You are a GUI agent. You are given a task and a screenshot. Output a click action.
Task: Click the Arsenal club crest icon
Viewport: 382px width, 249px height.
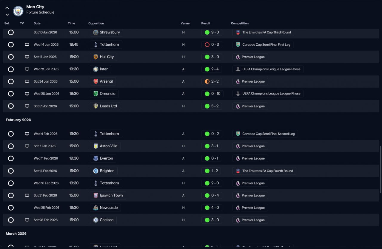tap(96, 81)
